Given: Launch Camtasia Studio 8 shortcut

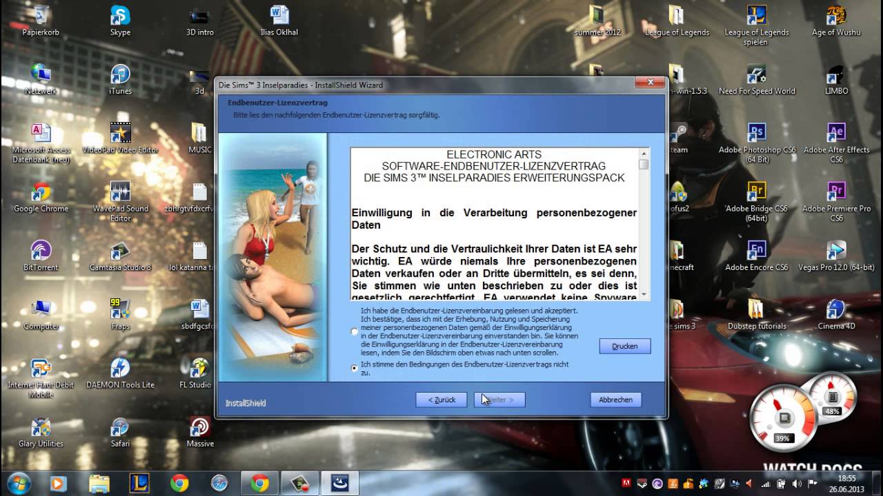Looking at the screenshot, I should click(x=120, y=255).
